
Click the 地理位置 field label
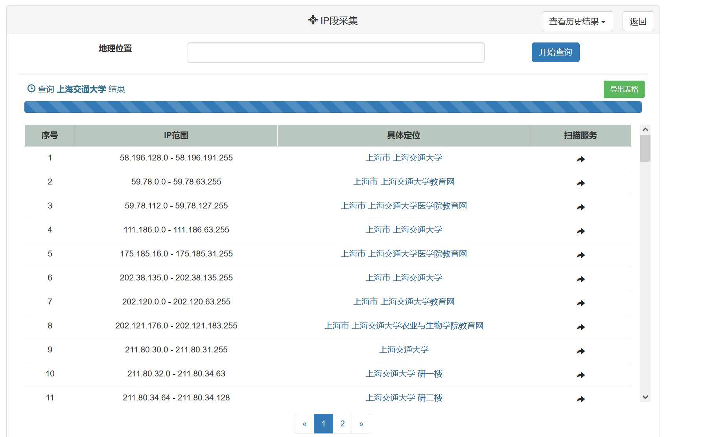click(x=115, y=48)
